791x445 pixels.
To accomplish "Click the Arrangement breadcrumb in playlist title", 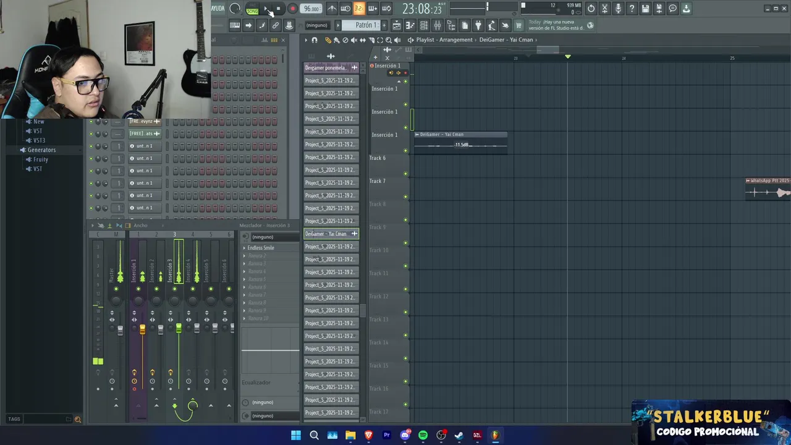I will [x=456, y=40].
